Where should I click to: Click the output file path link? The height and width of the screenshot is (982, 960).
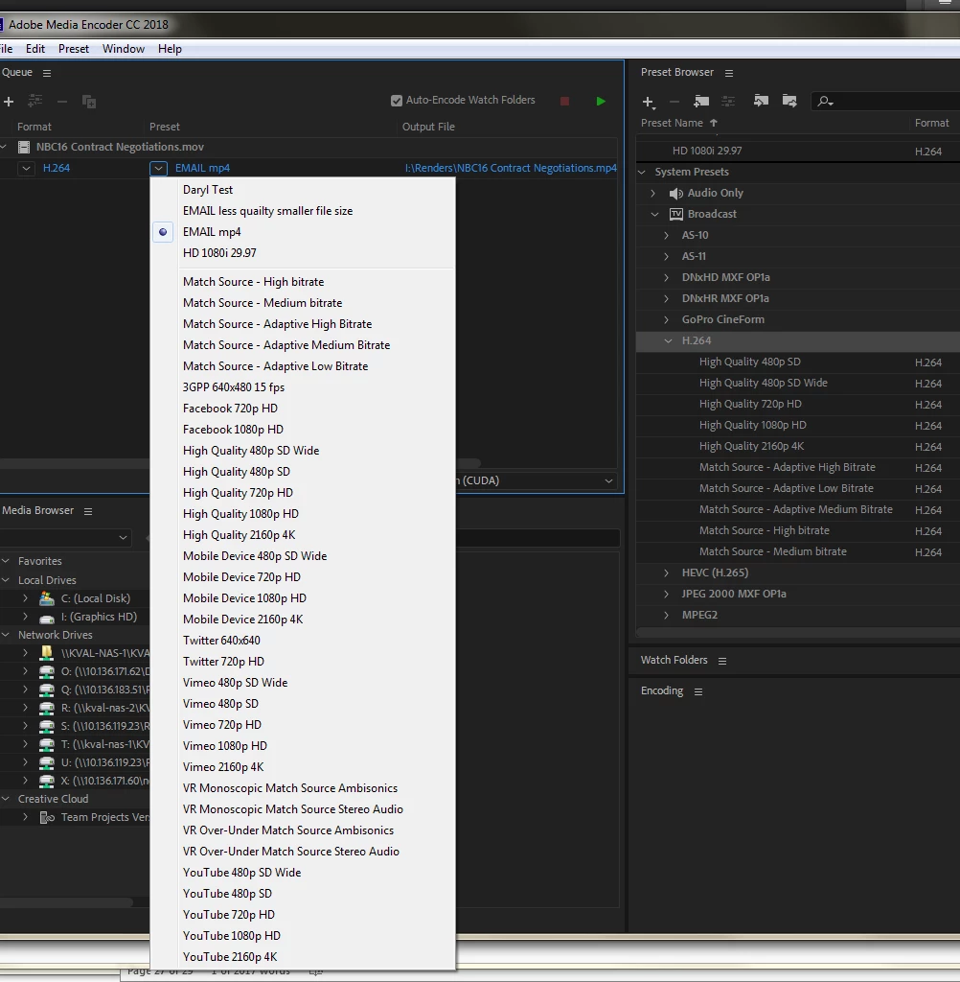click(511, 168)
